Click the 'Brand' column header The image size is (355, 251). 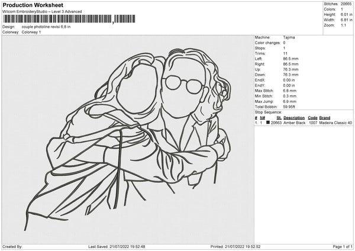pyautogui.click(x=325, y=118)
